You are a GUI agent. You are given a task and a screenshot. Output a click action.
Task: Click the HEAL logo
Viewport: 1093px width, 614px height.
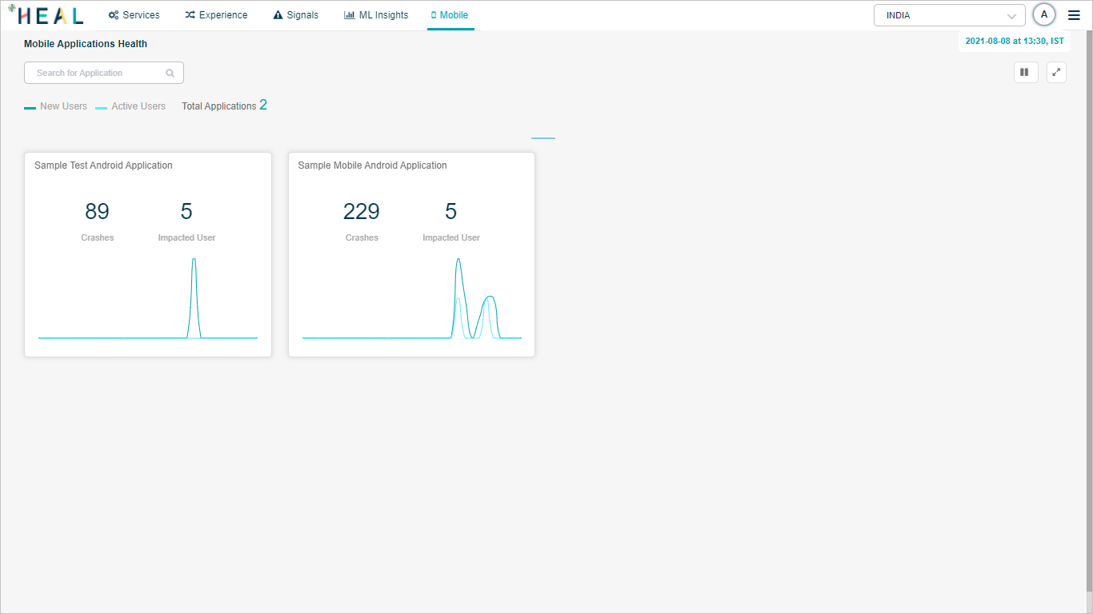click(46, 14)
